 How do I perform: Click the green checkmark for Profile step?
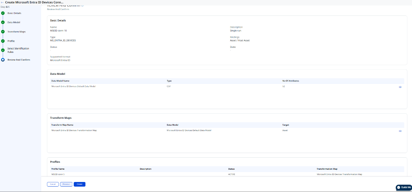pos(3,41)
